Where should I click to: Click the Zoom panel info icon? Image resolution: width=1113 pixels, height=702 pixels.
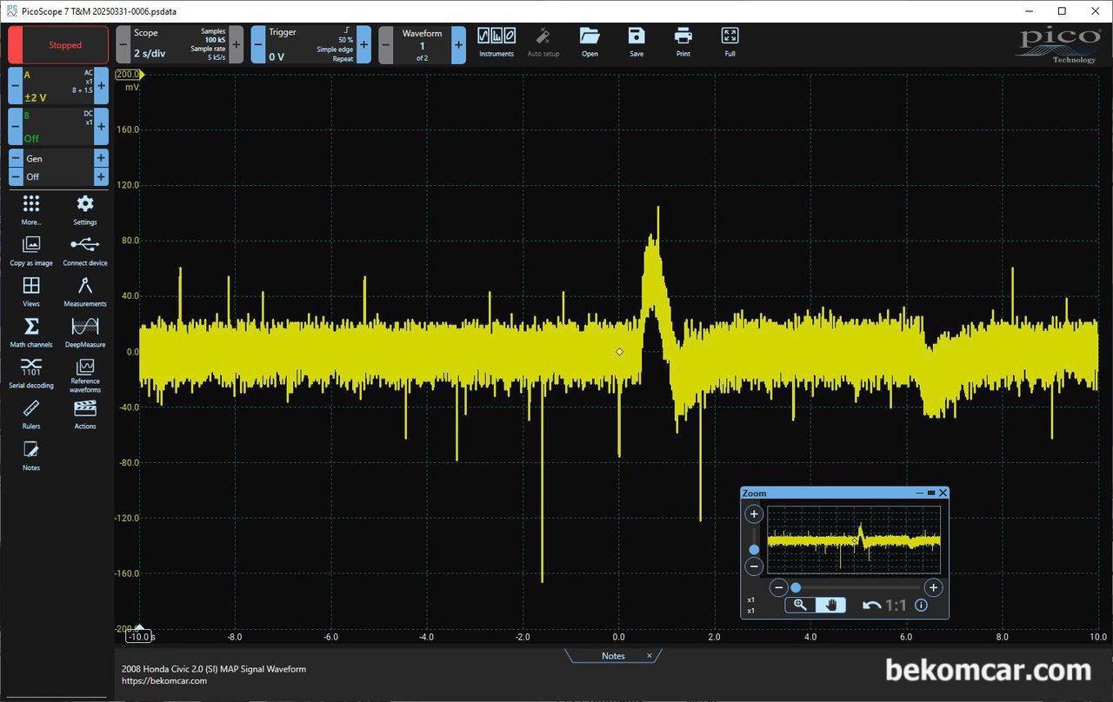tap(921, 606)
